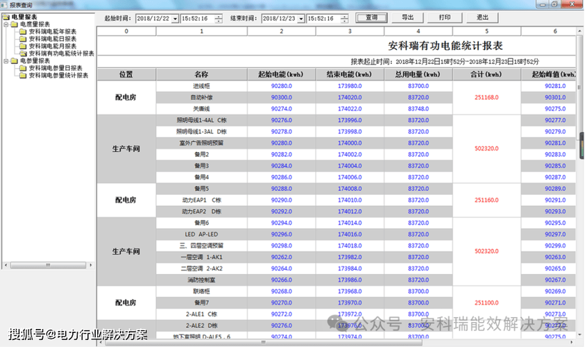
Task: Select 安科瑞电能月报表 in the tree
Action: point(53,46)
